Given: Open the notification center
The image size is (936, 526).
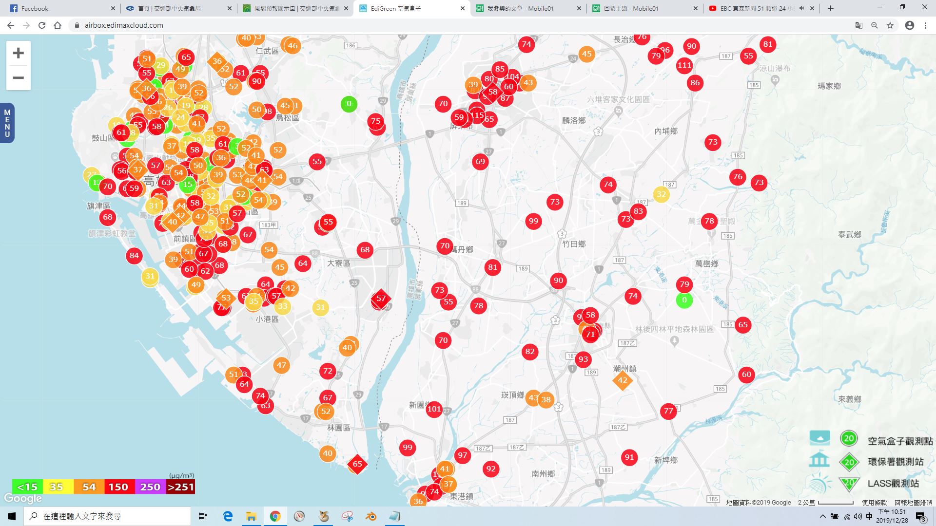Looking at the screenshot, I should click(921, 516).
